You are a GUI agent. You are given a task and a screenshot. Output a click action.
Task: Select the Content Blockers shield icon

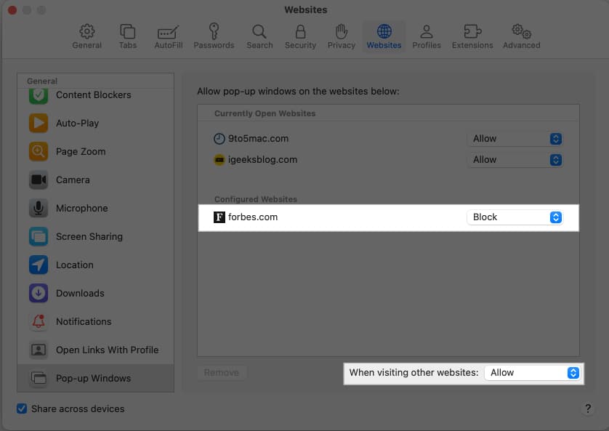coord(39,95)
